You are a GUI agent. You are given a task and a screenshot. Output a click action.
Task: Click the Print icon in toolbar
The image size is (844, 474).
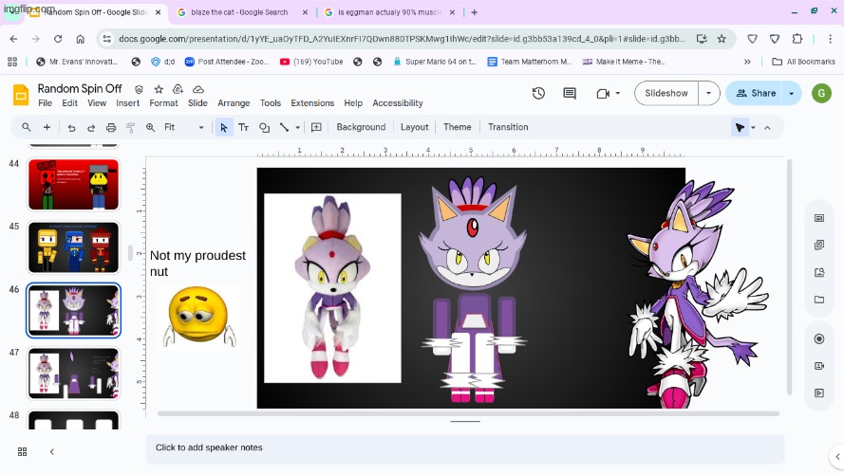pos(111,127)
